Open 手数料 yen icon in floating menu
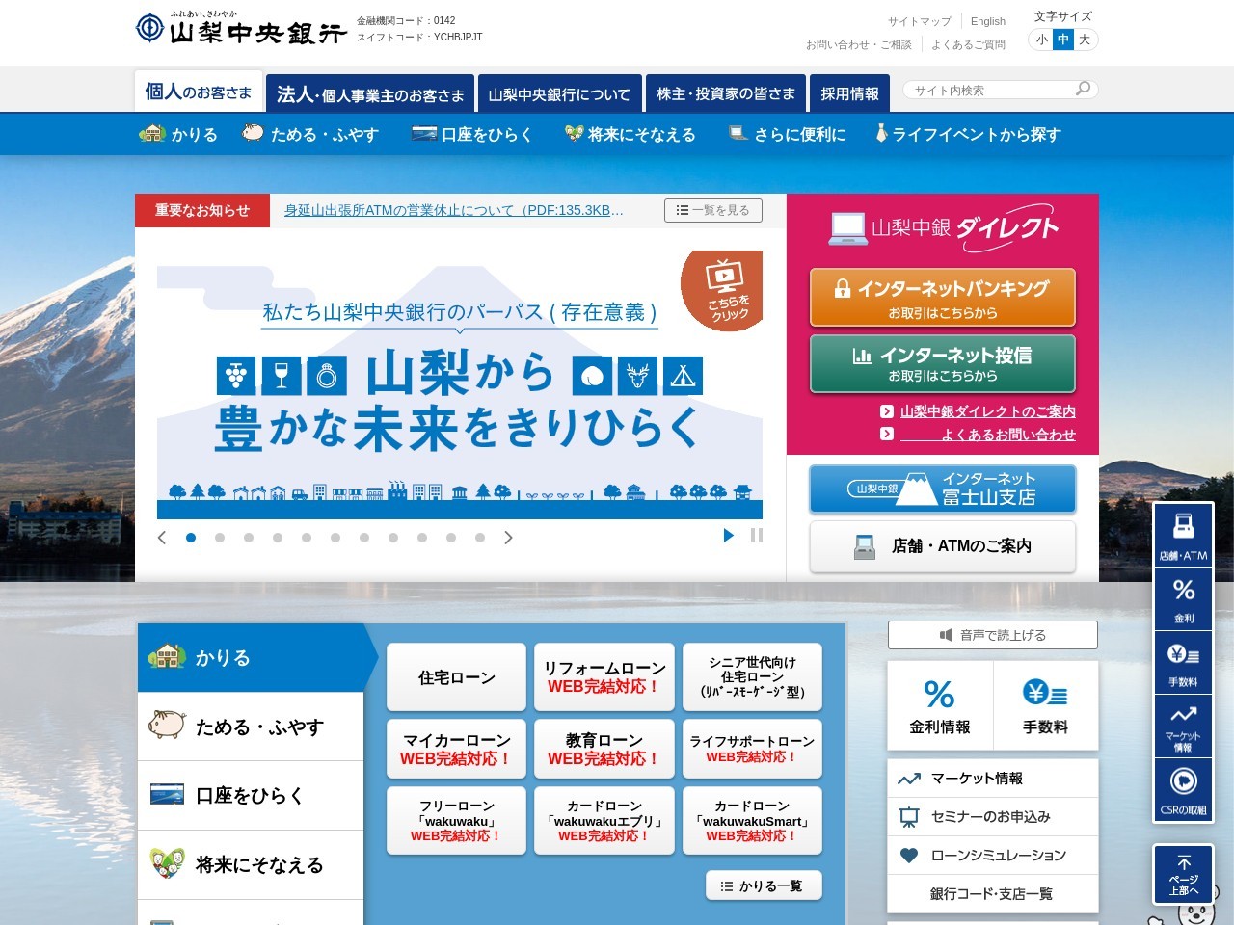 coord(1183,663)
